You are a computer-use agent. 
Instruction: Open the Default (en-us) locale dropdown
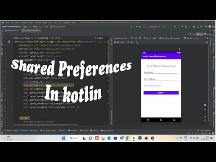(x=192, y=38)
